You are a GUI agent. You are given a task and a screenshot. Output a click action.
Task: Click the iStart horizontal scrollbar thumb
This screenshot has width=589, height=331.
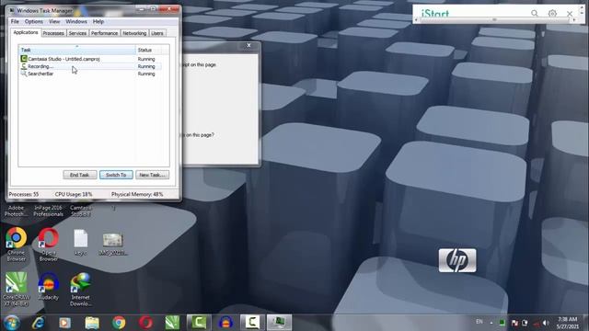pyautogui.click(x=494, y=19)
